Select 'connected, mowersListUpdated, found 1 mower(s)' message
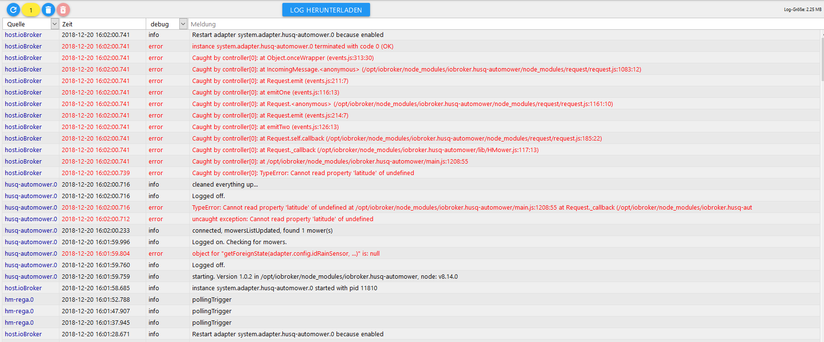824x342 pixels. pos(262,231)
